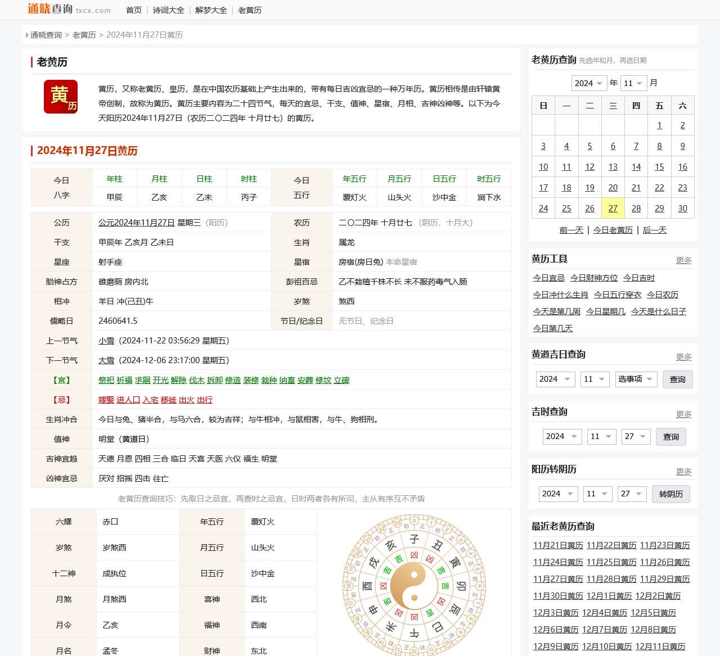Open the 今日宜忌 tool link
Image resolution: width=720 pixels, height=656 pixels.
coord(549,278)
